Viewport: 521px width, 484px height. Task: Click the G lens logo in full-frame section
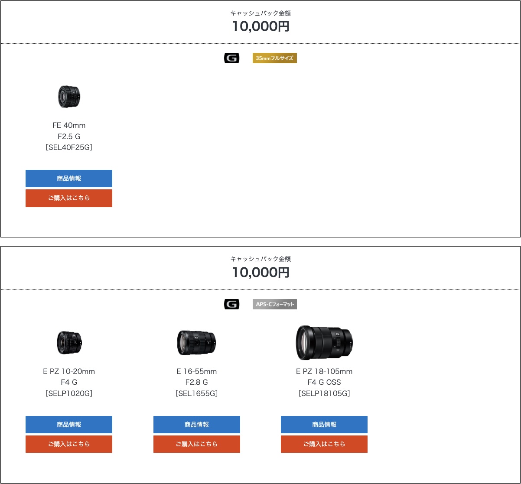(231, 58)
